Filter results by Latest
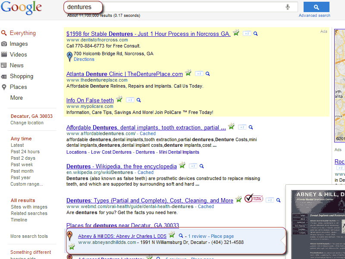The image size is (345, 259). 17,145
